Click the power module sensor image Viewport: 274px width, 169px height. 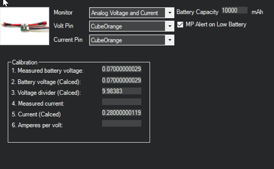[x=25, y=26]
